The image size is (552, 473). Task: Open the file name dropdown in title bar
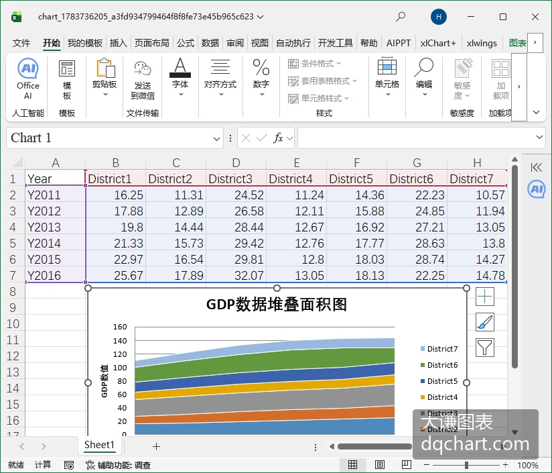click(x=261, y=17)
